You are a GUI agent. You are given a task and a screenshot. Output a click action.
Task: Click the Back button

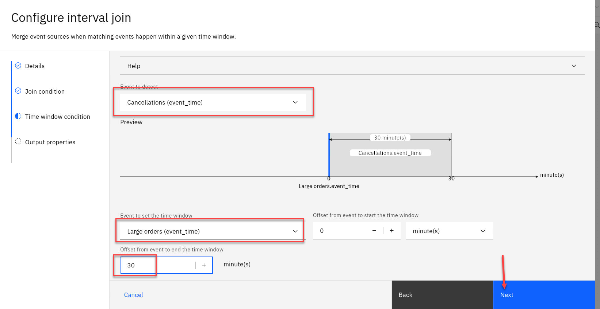[442, 295]
